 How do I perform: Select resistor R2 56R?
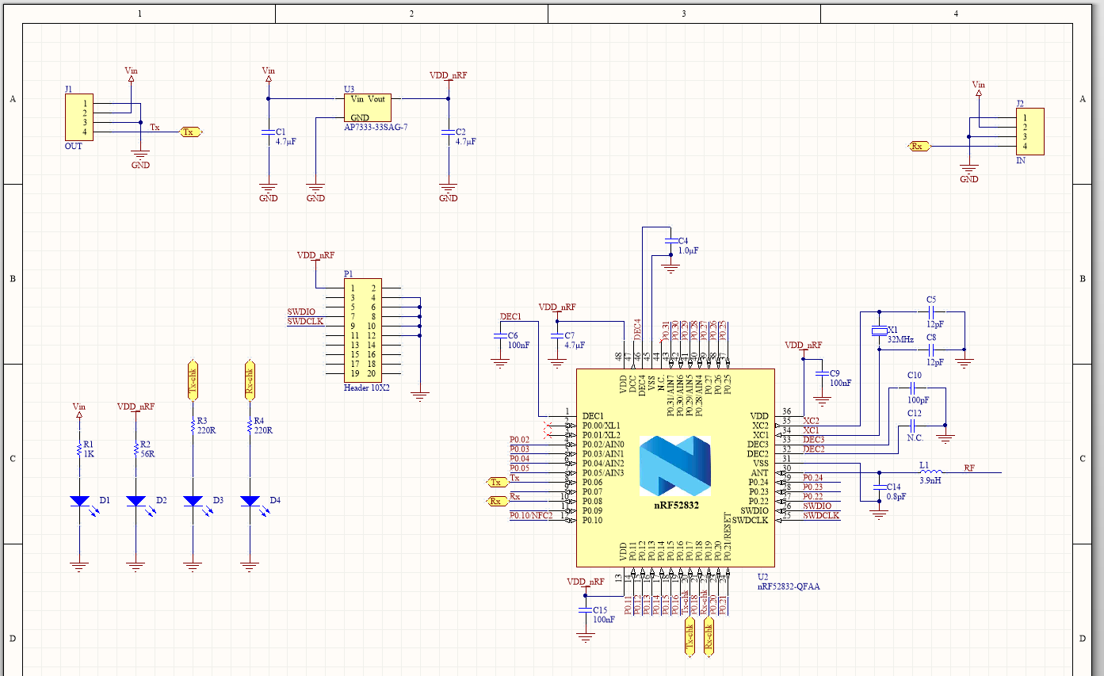pos(136,449)
